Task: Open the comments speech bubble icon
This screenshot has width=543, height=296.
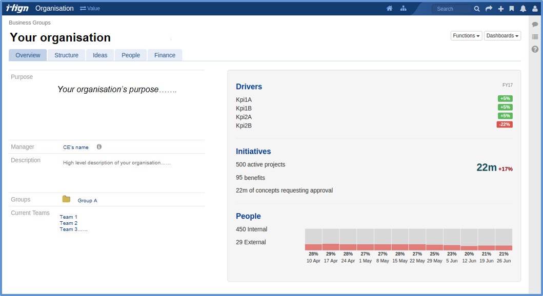Action: 535,25
